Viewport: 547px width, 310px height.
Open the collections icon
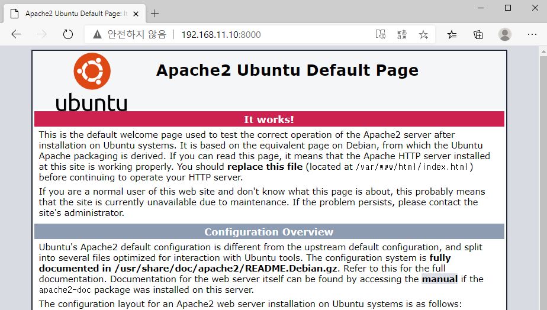(x=478, y=34)
